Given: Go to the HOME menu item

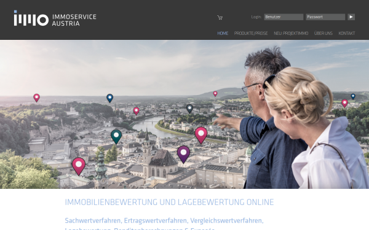Looking at the screenshot, I should (223, 33).
